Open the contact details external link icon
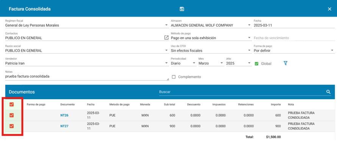This screenshot has height=141, width=337. click(166, 38)
